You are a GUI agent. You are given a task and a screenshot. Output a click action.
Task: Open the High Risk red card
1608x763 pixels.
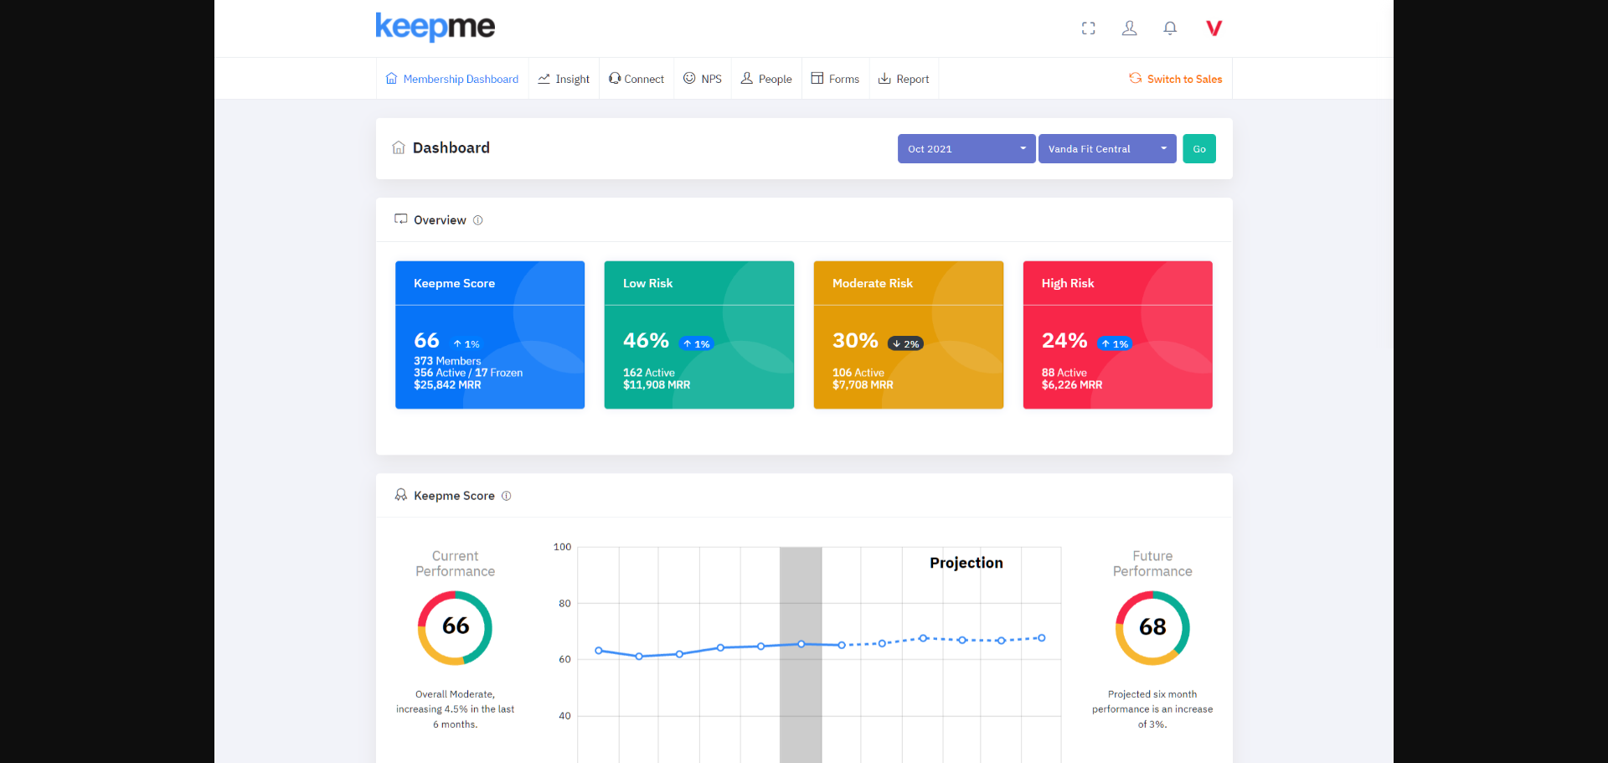coord(1118,335)
